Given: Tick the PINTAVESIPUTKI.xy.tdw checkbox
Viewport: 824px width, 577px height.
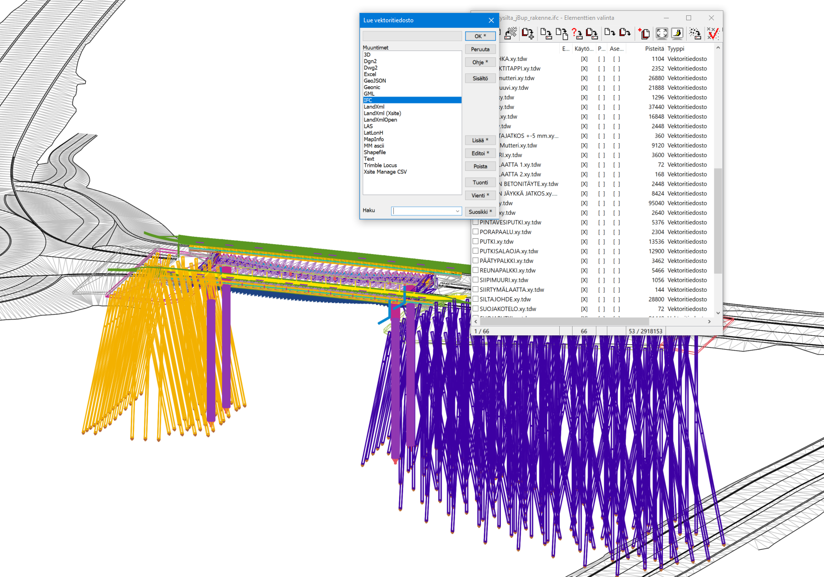Looking at the screenshot, I should pos(475,222).
